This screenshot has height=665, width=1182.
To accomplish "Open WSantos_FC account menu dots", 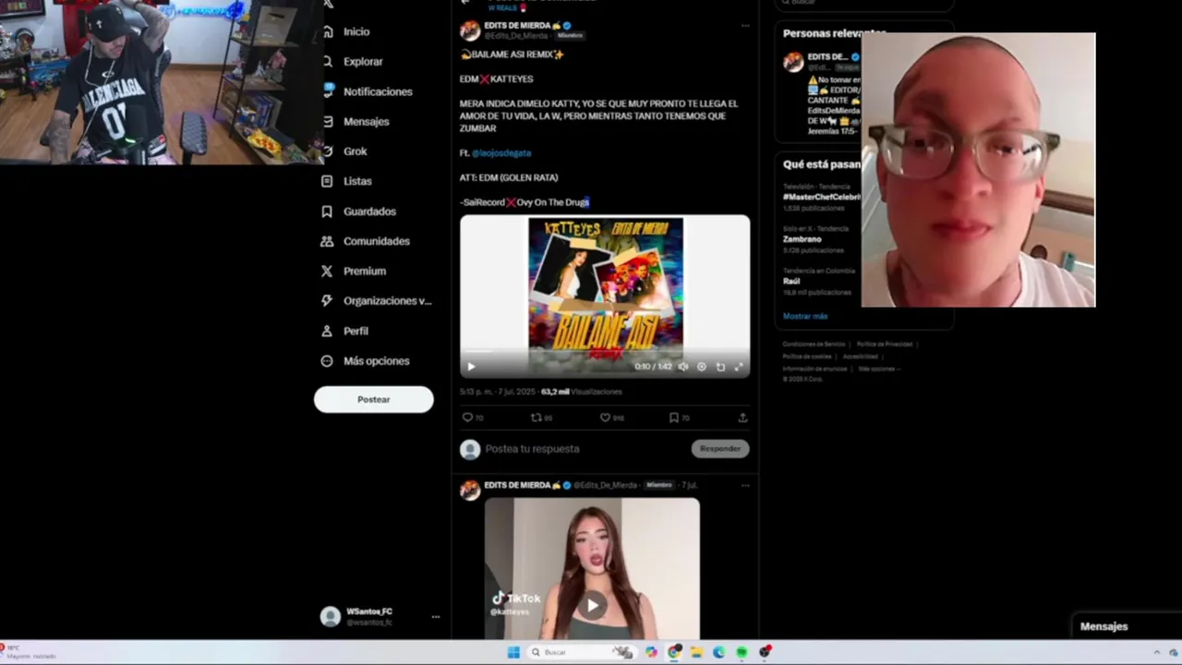I will [436, 617].
